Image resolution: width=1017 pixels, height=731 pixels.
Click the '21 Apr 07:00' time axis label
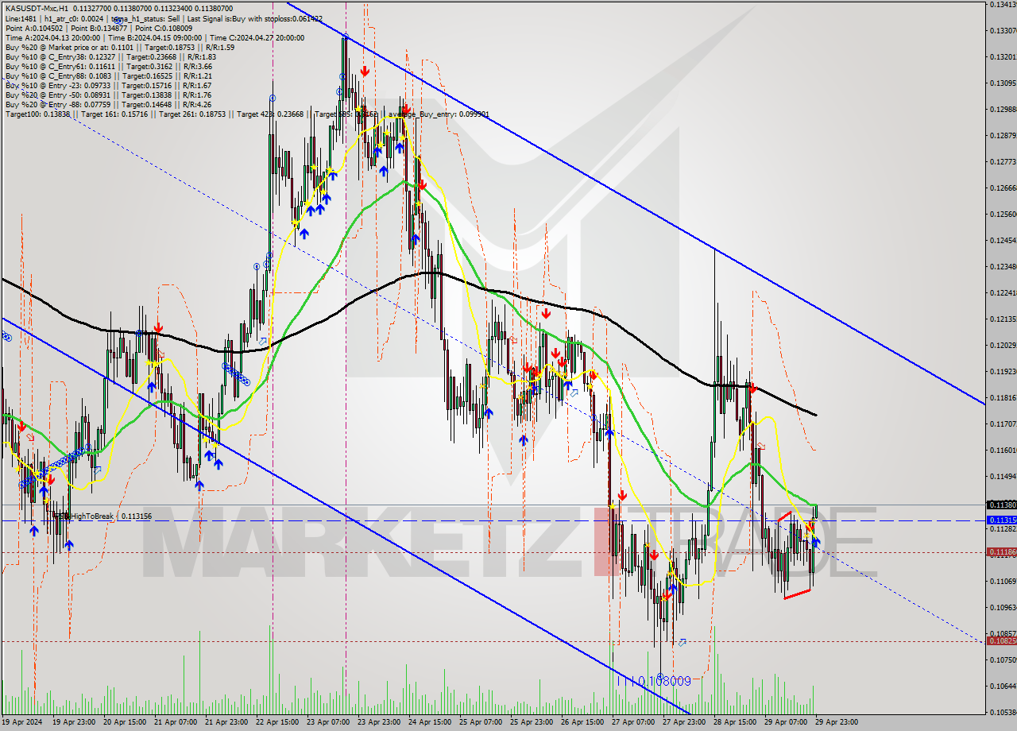click(175, 722)
